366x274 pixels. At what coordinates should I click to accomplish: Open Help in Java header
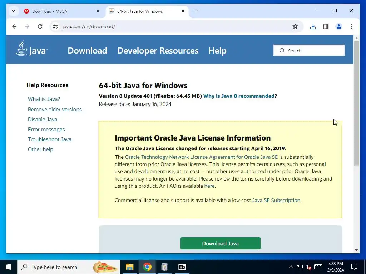(x=217, y=51)
